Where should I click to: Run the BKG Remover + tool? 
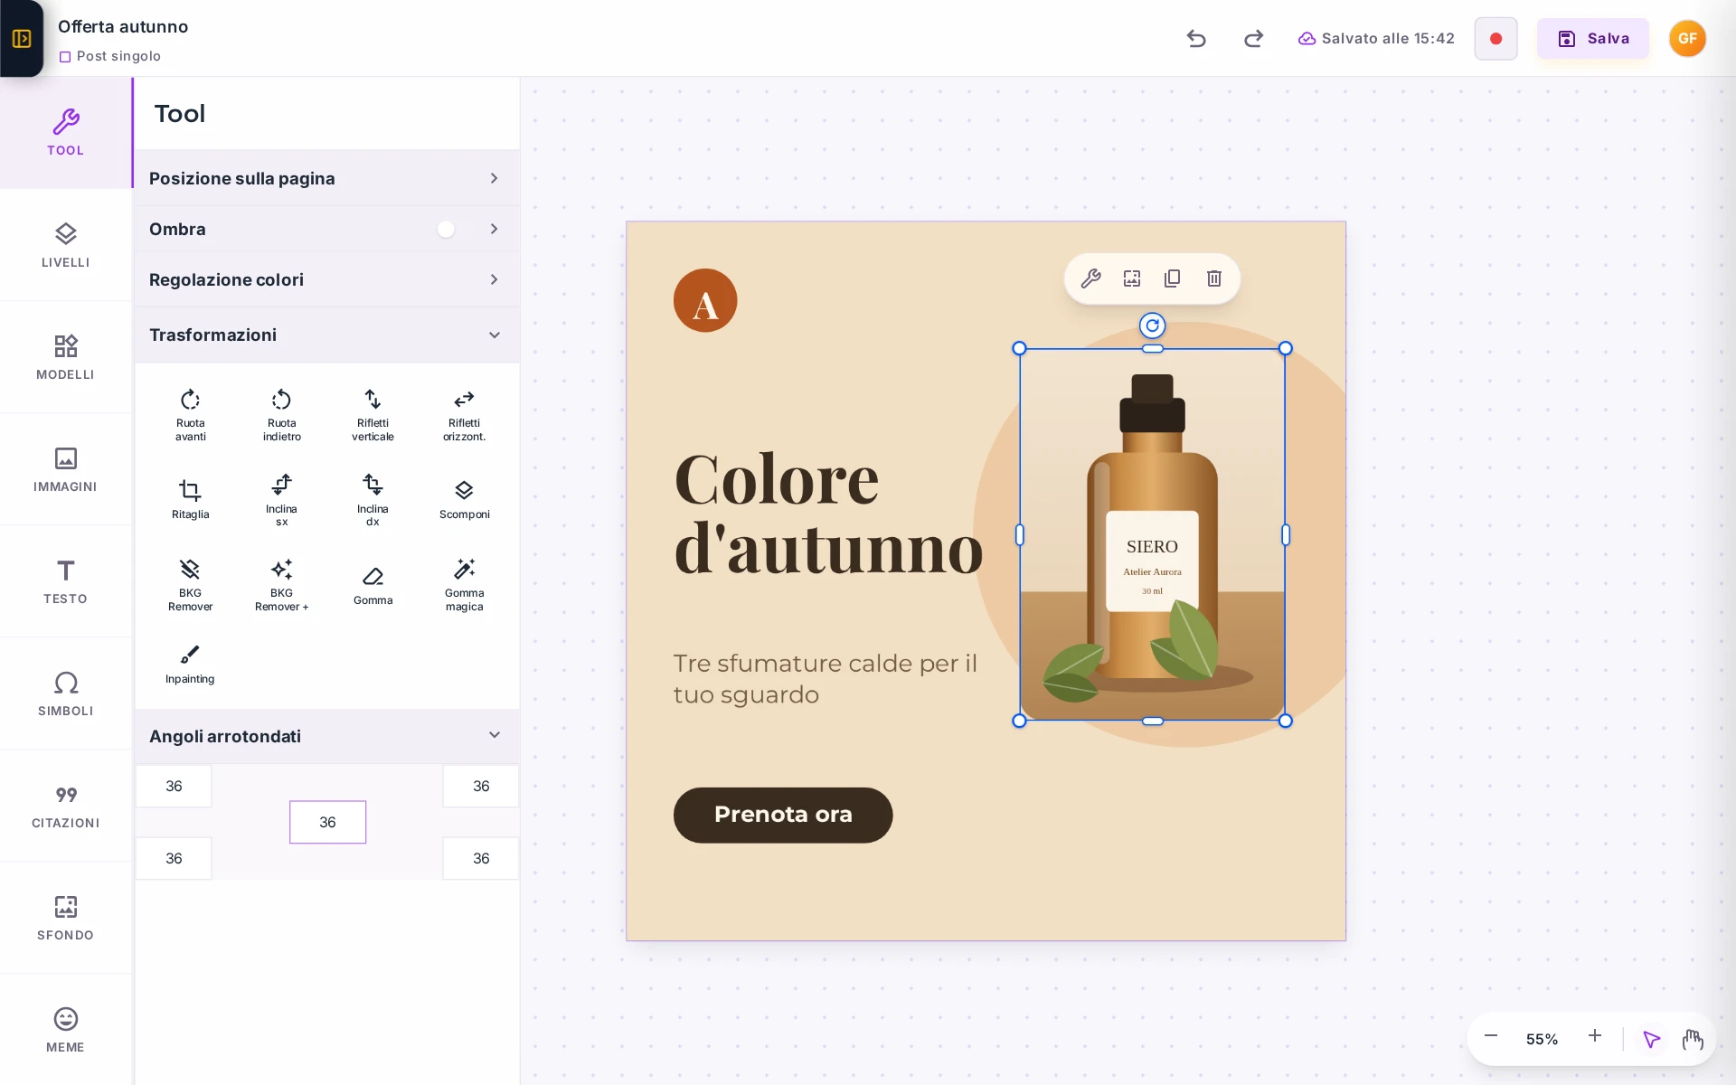pos(281,585)
